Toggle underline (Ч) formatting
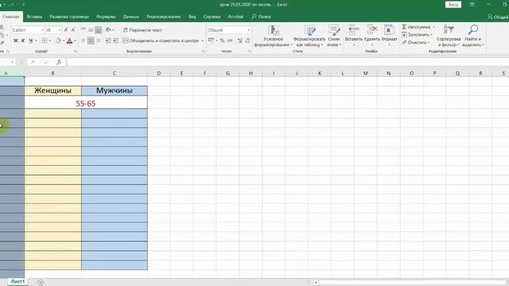This screenshot has height=286, width=509. coord(30,41)
